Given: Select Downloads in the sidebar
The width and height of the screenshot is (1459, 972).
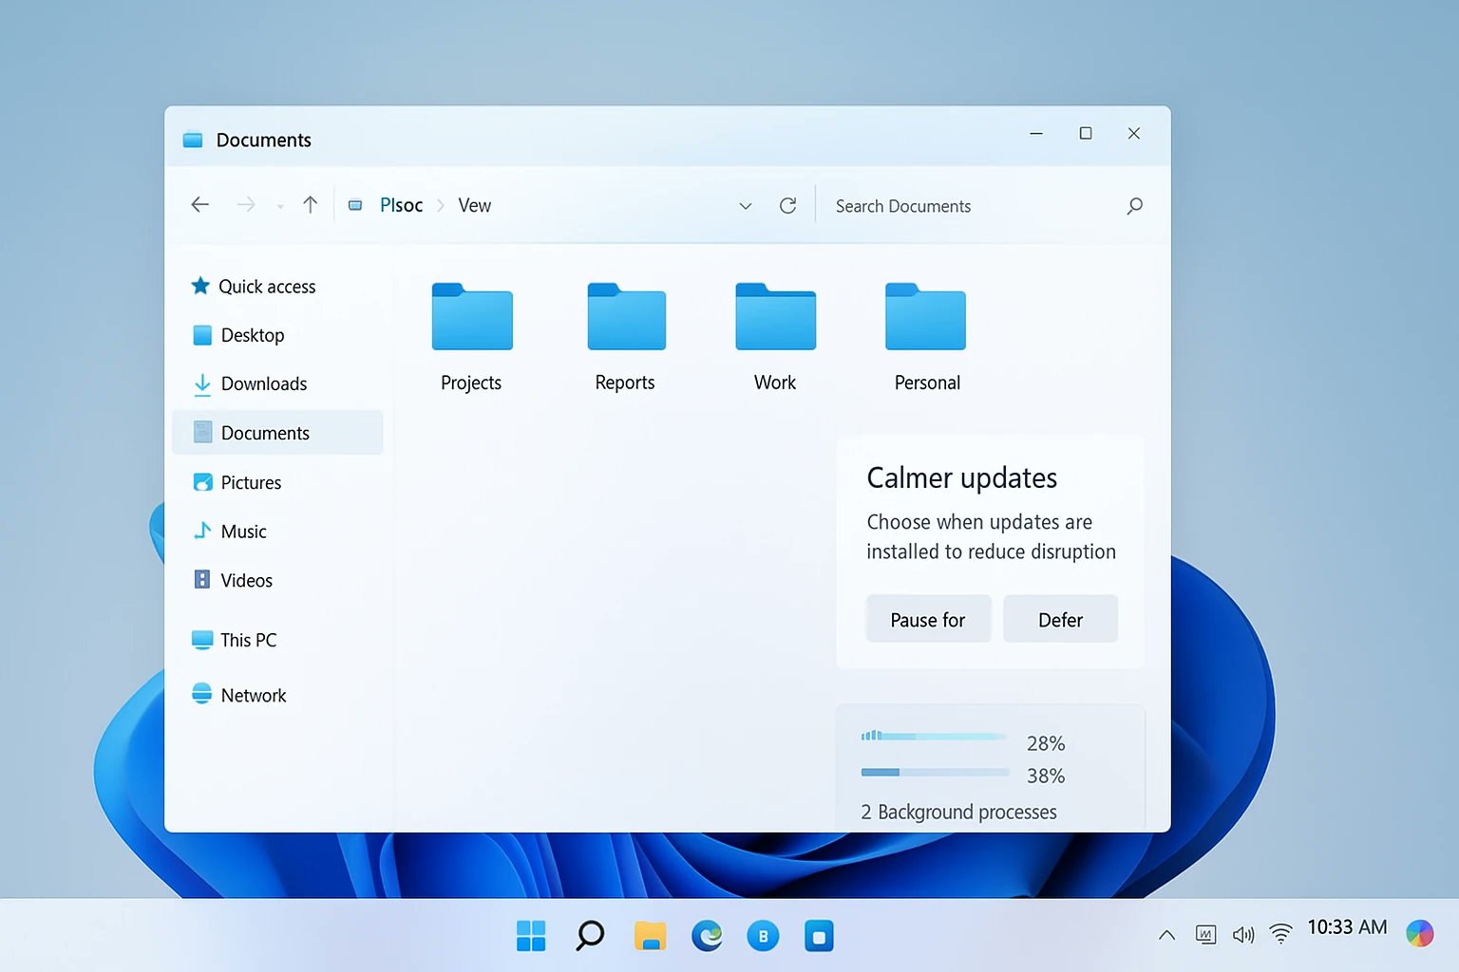Looking at the screenshot, I should [x=263, y=384].
